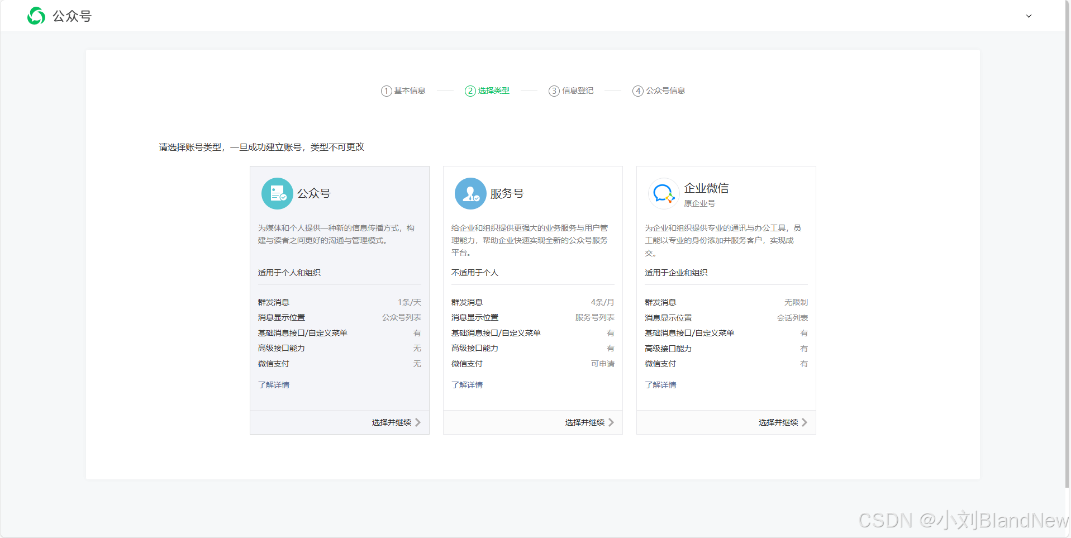Click the 1条/天 value in 公众号 card
The image size is (1071, 538).
click(x=410, y=302)
